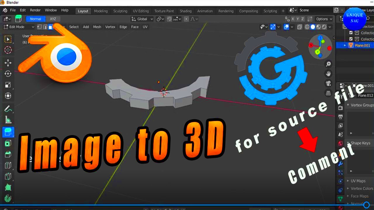The height and width of the screenshot is (210, 374).
Task: Click the new scene button
Action: 336,10
